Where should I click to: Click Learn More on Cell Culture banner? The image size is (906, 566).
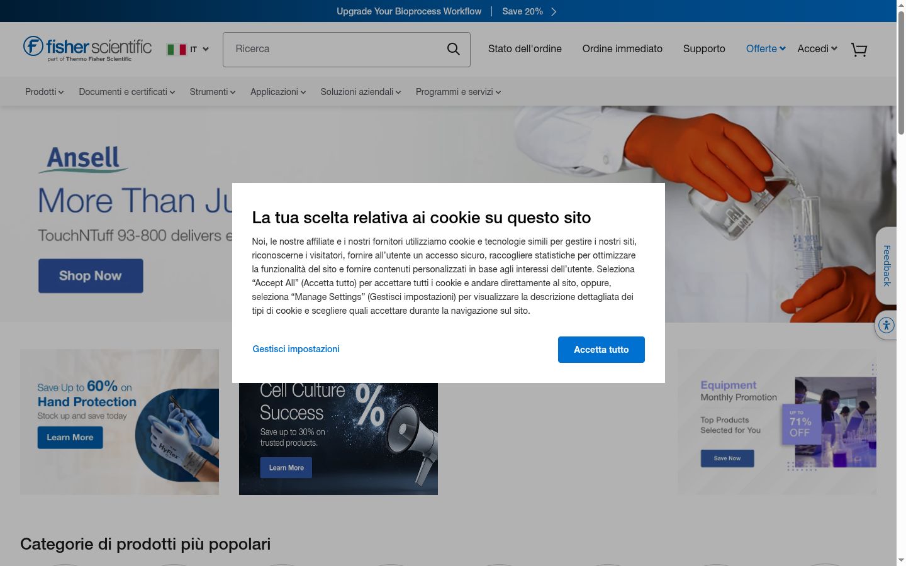tap(286, 468)
